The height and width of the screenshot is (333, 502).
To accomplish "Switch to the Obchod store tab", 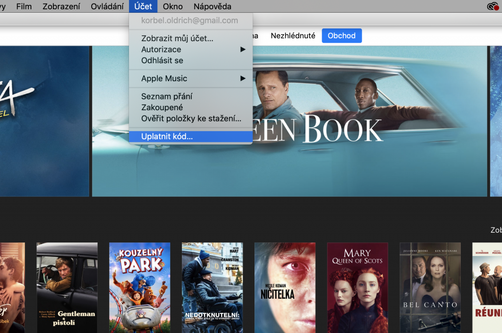I will [x=342, y=36].
